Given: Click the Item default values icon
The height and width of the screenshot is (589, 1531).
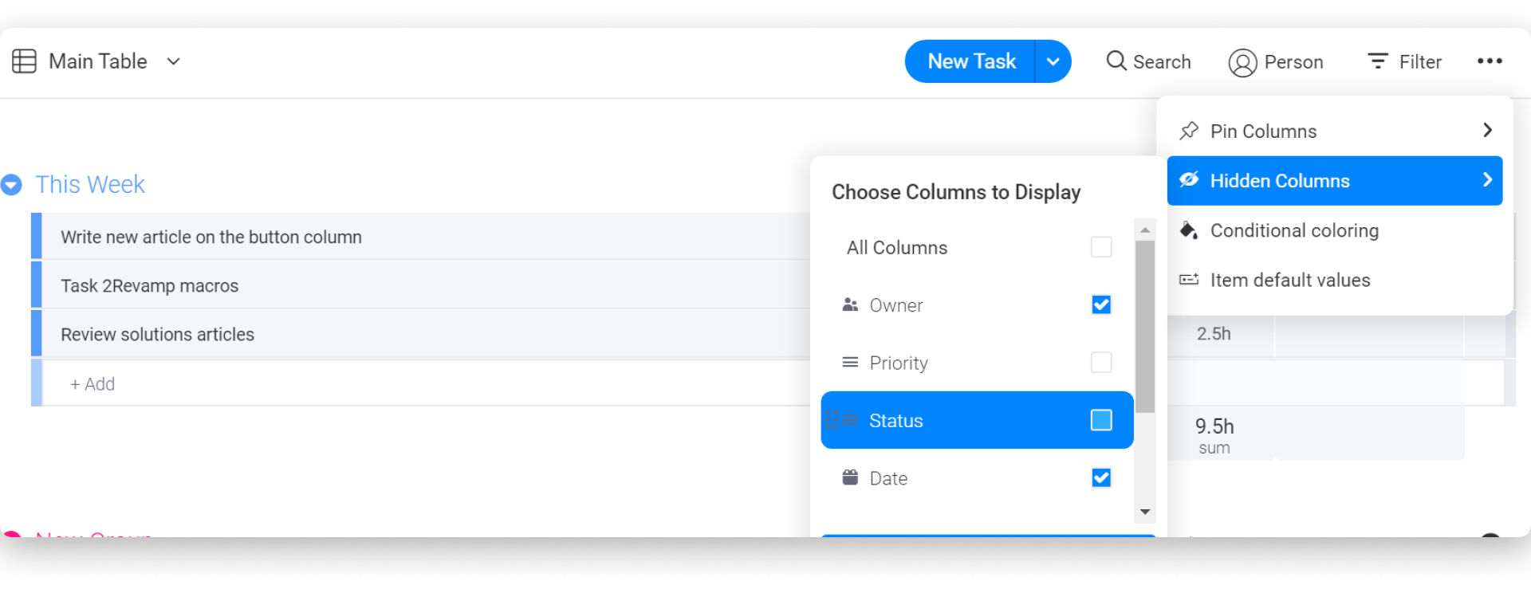Looking at the screenshot, I should [x=1189, y=280].
